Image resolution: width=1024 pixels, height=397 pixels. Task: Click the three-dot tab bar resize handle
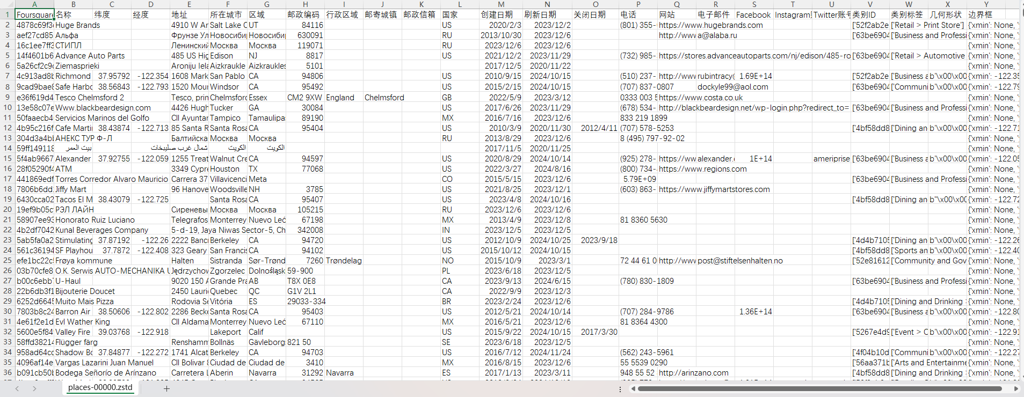[x=620, y=388]
